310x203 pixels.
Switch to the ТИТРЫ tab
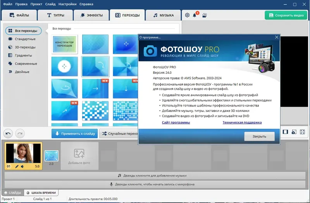[x=55, y=15]
